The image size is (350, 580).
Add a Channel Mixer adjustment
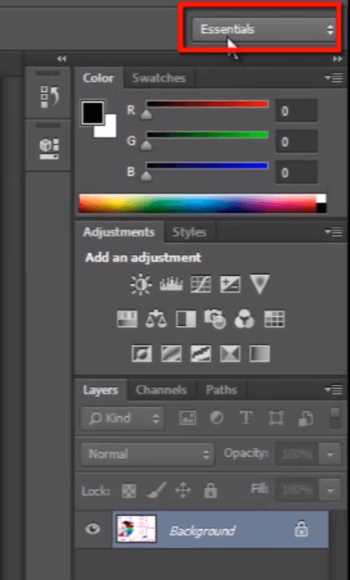tap(244, 319)
